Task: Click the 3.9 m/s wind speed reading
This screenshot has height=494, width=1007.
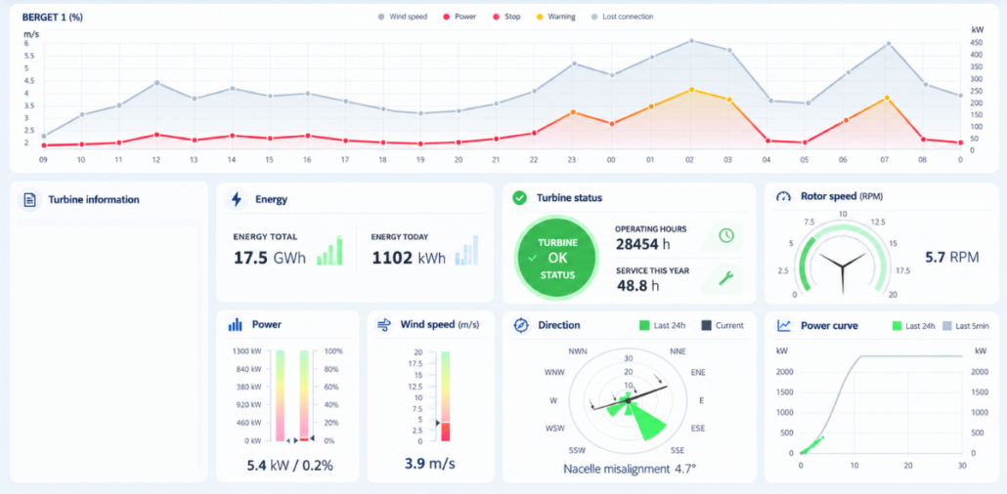Action: [431, 465]
